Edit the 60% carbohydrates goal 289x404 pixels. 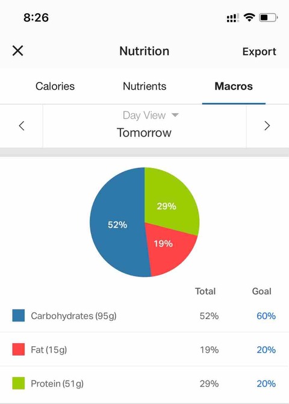point(266,316)
